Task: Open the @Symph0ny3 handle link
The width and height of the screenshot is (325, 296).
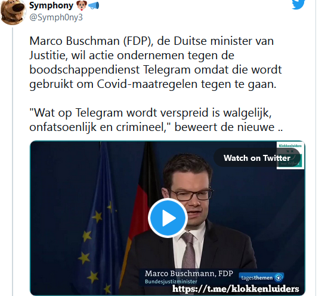Action: point(56,17)
